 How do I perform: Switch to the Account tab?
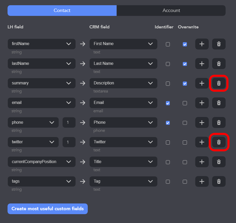click(171, 11)
